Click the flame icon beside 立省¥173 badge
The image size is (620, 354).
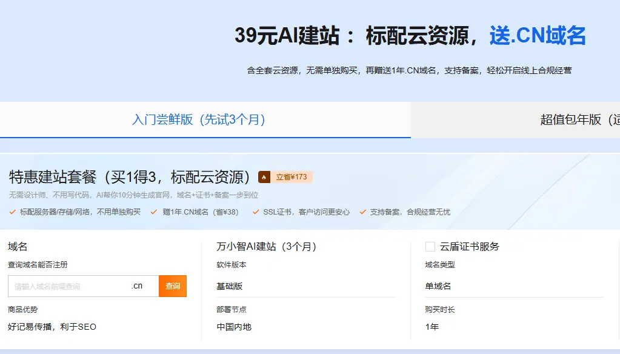[x=263, y=176]
